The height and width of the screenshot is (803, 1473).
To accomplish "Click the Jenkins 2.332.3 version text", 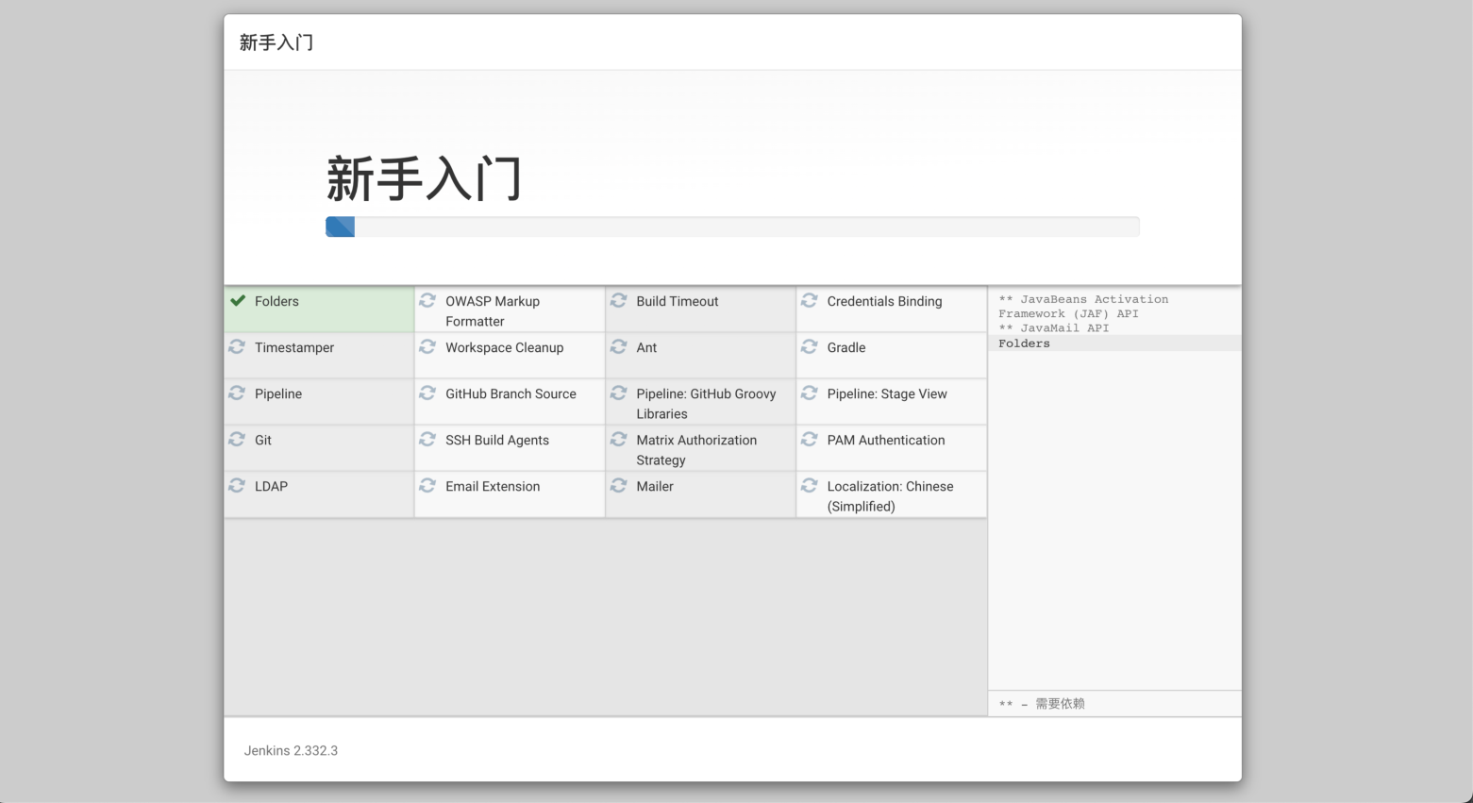I will (x=291, y=751).
